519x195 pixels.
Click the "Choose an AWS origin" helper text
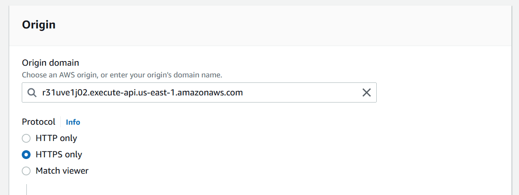(122, 75)
